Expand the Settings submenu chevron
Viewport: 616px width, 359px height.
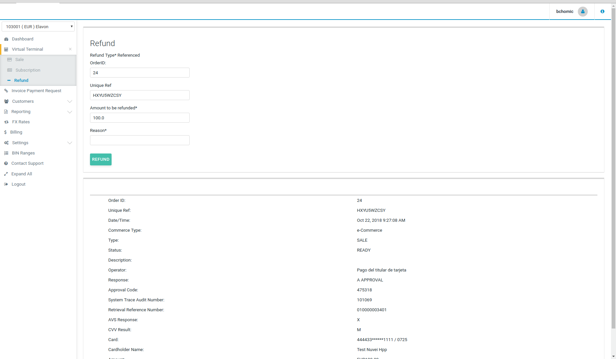click(x=70, y=143)
